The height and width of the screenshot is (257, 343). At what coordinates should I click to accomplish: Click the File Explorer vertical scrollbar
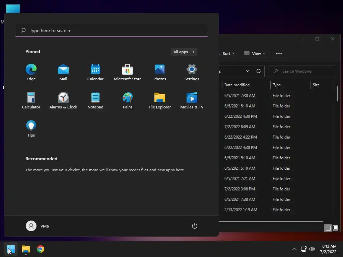(x=338, y=94)
